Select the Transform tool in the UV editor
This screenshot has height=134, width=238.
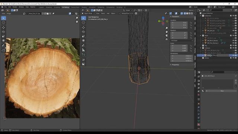[3, 41]
